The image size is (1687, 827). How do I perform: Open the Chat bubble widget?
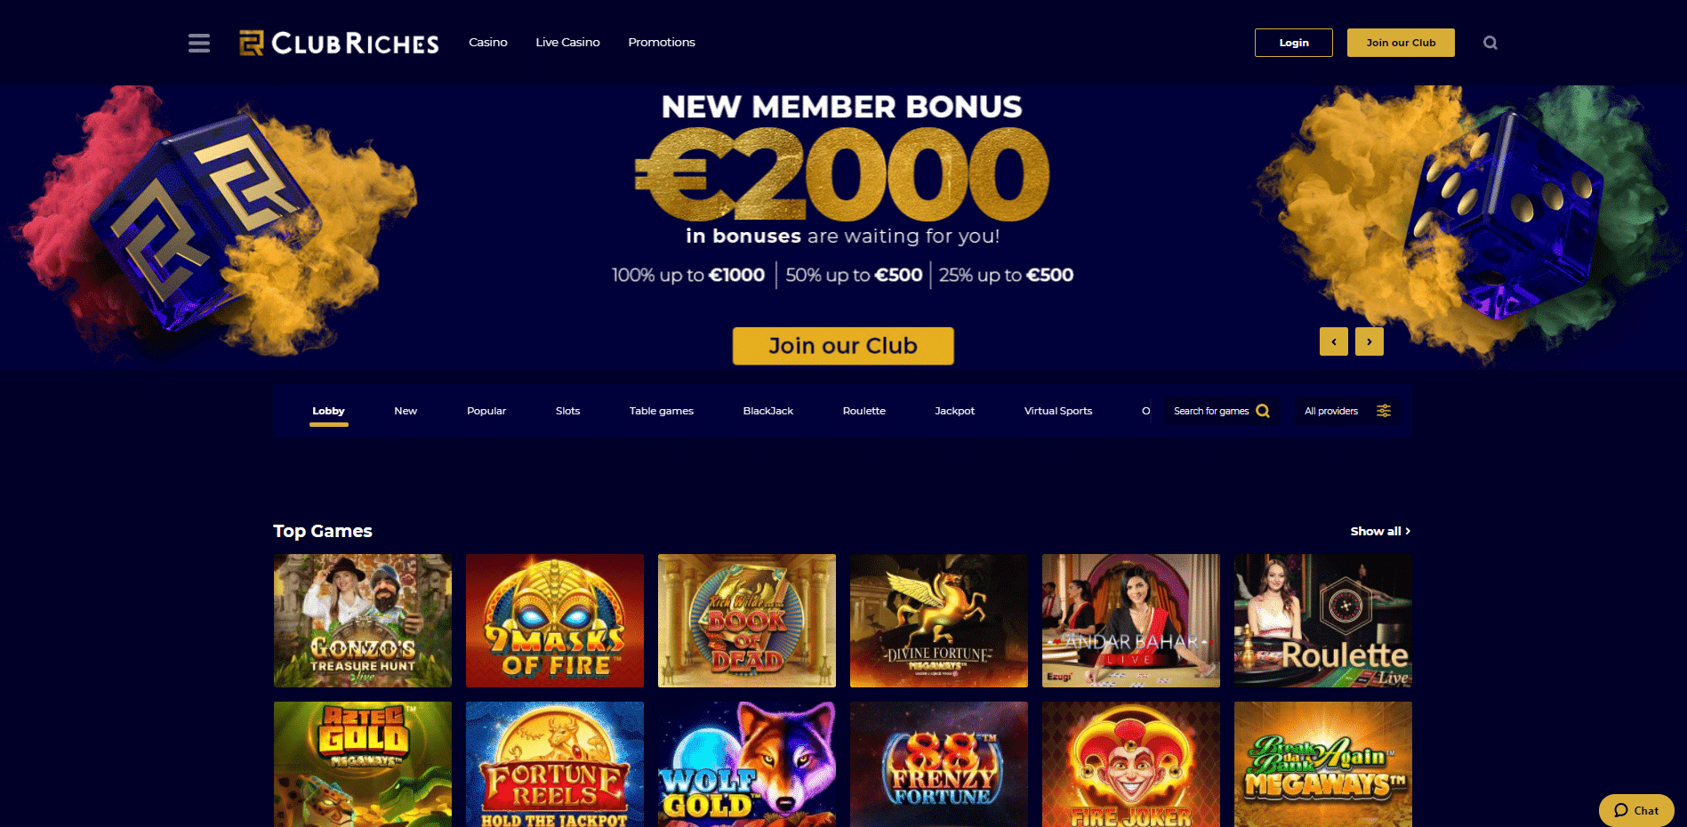[x=1636, y=810]
